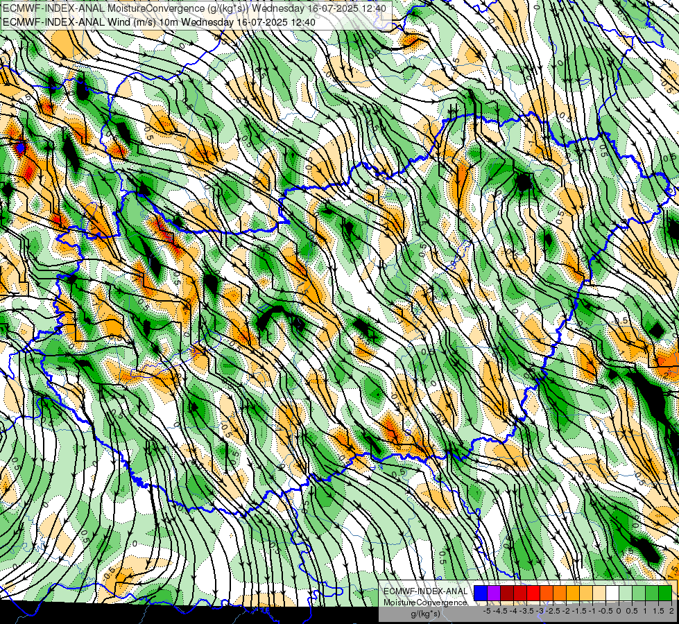Select legend swatch between -4.5 and -4
This screenshot has width=679, height=624.
507,593
